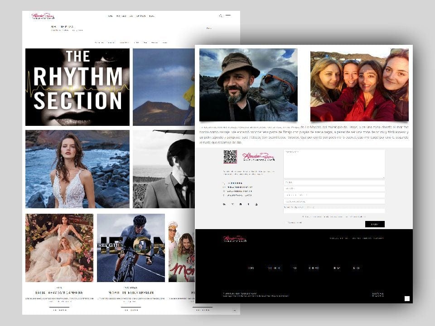Screen dimensions: 435x326
Task: Click the search magnifier icon in left page header
Action: point(221,16)
